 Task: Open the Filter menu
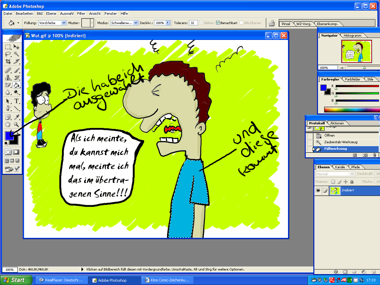(81, 14)
